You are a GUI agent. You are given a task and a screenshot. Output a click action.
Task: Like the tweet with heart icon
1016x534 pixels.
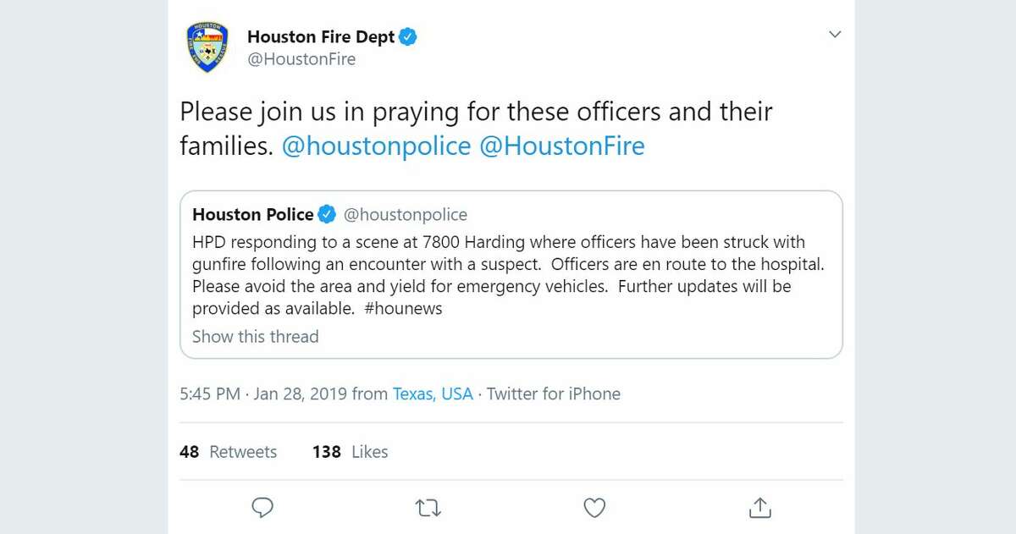click(x=594, y=508)
